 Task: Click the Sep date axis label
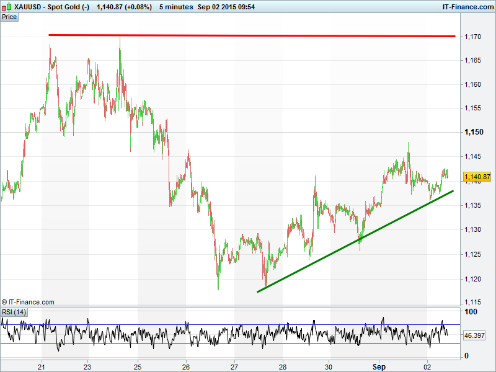379,366
